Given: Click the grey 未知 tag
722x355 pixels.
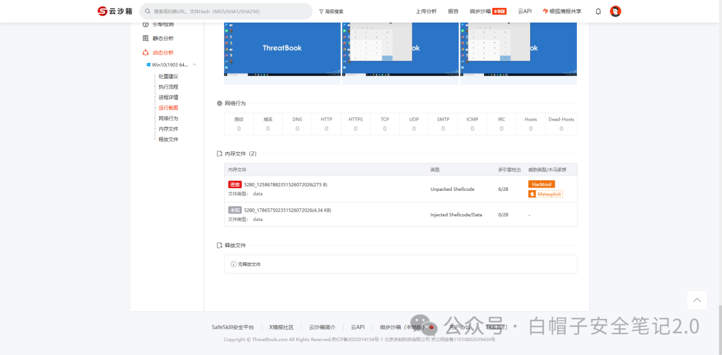Looking at the screenshot, I should [x=235, y=210].
